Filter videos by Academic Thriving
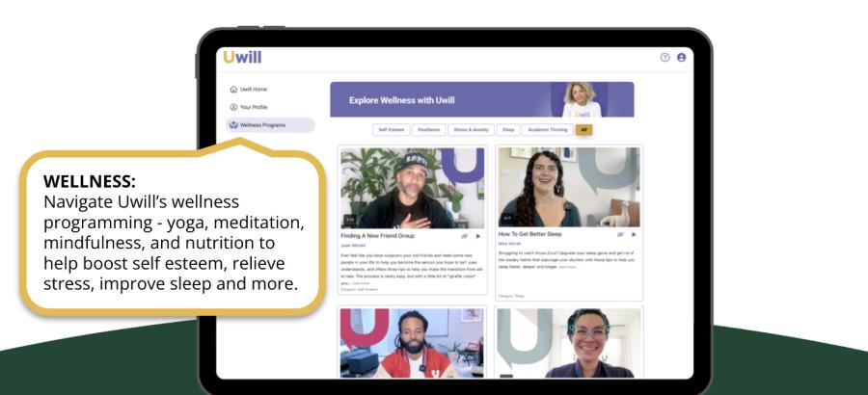Viewport: 868px width, 395px height. point(548,129)
